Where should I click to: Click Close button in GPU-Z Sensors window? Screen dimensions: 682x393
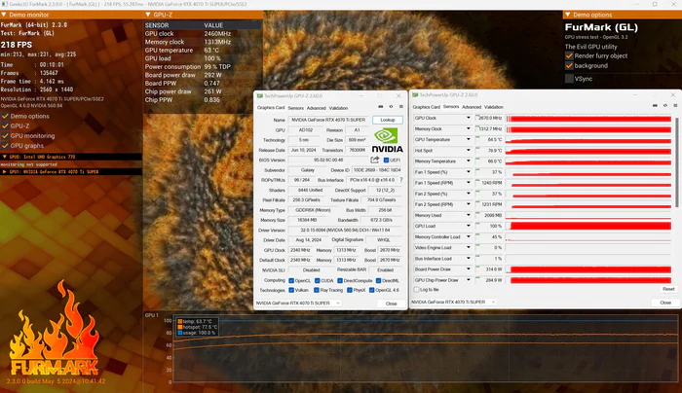pyautogui.click(x=665, y=303)
